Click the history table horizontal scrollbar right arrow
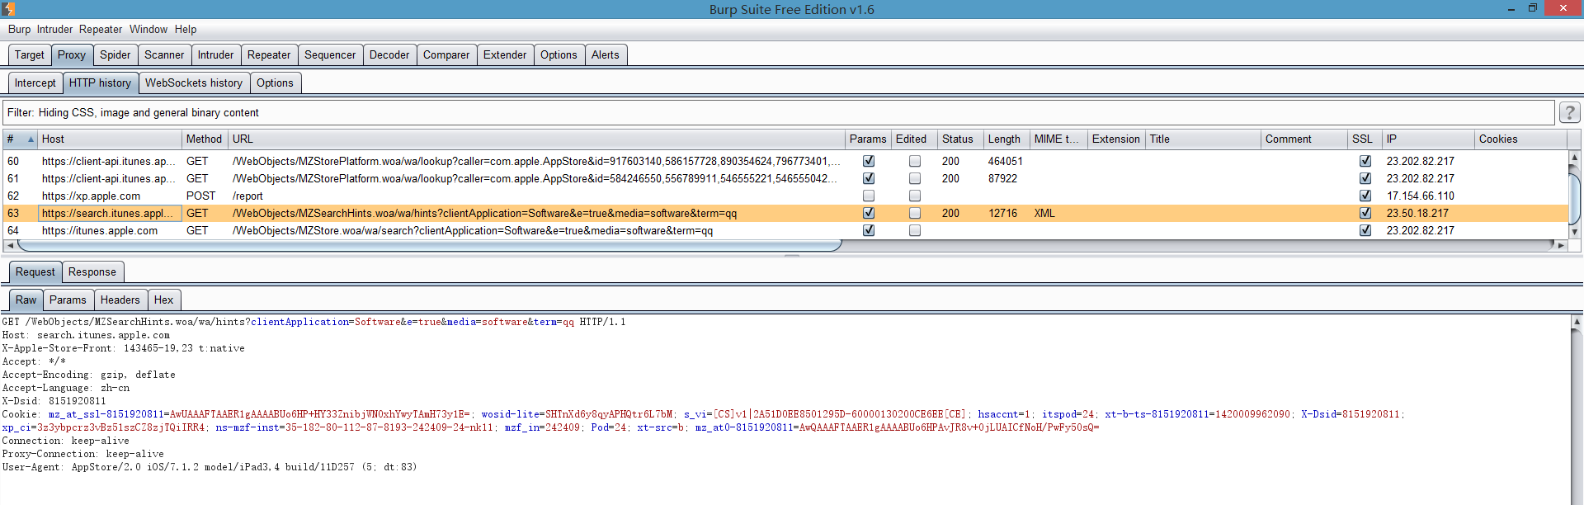Screen dimensions: 1584x505 point(1559,245)
